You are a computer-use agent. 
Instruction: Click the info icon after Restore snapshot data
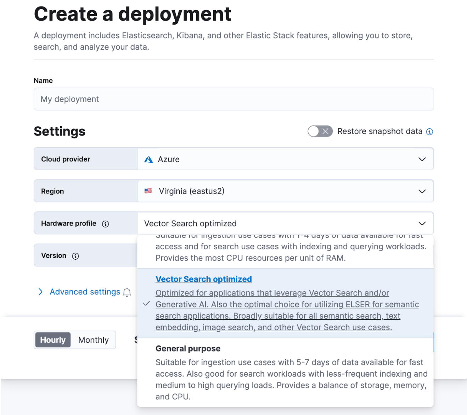pos(429,131)
